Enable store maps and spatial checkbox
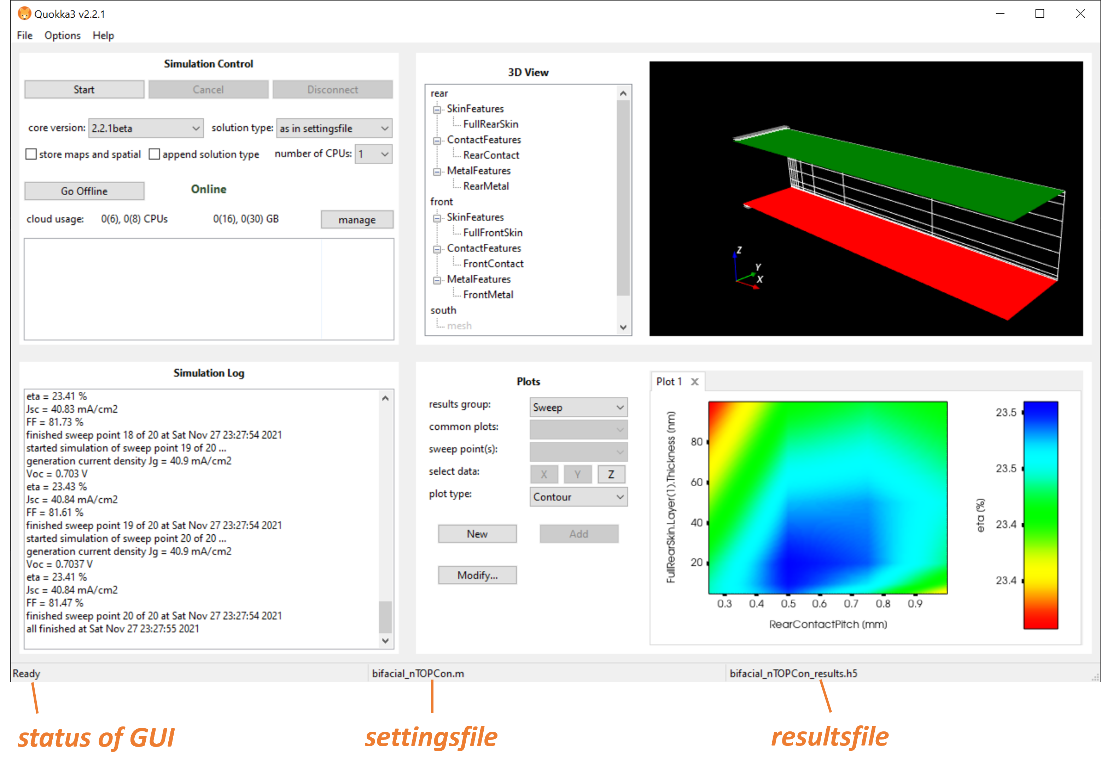Viewport: 1101px width, 772px height. (31, 154)
